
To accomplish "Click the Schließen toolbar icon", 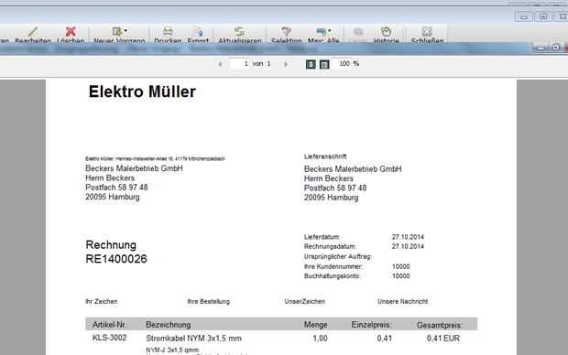I will (427, 31).
